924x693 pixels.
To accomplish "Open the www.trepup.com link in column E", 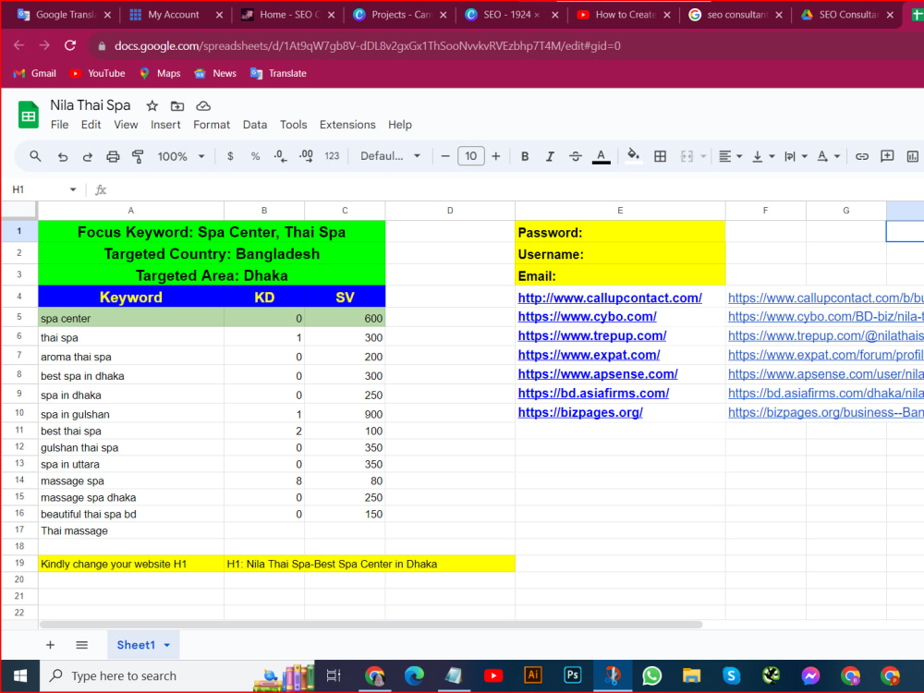I will click(x=592, y=336).
